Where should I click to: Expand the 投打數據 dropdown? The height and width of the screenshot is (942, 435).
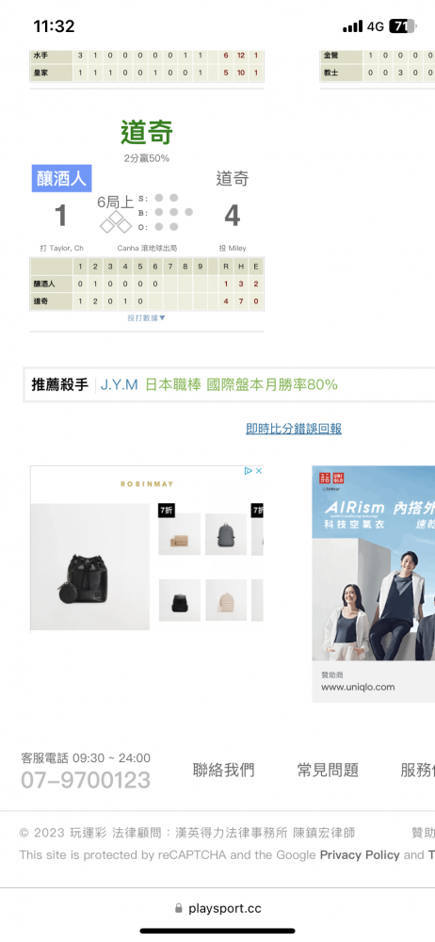point(146,317)
